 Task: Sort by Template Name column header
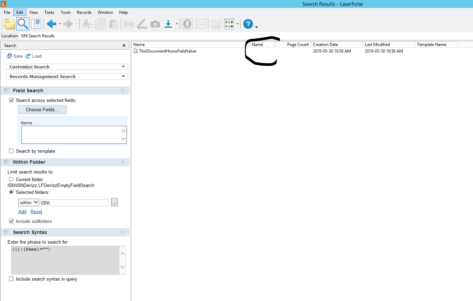pos(437,45)
